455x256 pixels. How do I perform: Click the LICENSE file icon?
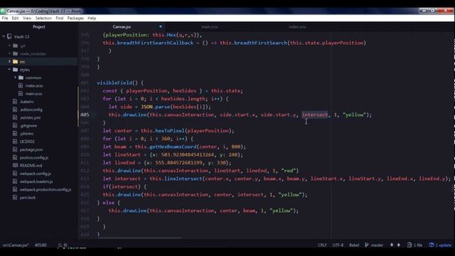[15, 142]
